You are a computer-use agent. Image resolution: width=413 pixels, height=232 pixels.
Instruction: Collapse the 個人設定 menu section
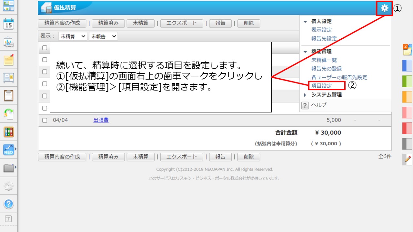pos(321,21)
